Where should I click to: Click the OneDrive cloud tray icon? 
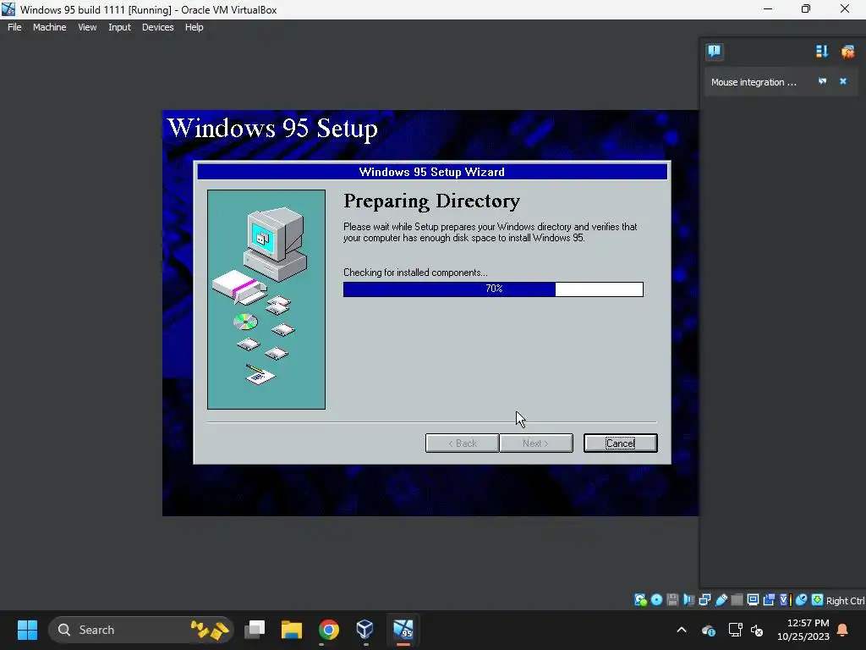click(709, 630)
